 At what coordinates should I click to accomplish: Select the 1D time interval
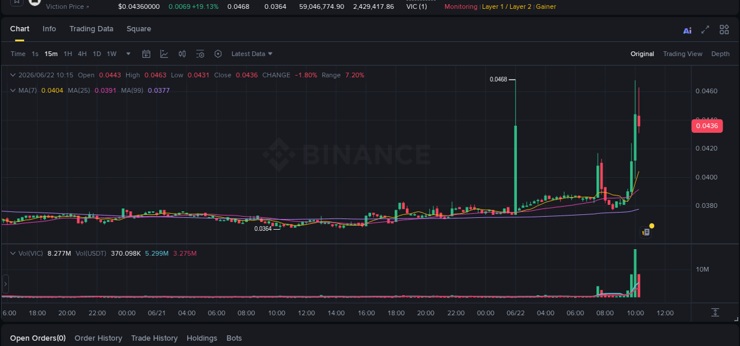96,54
